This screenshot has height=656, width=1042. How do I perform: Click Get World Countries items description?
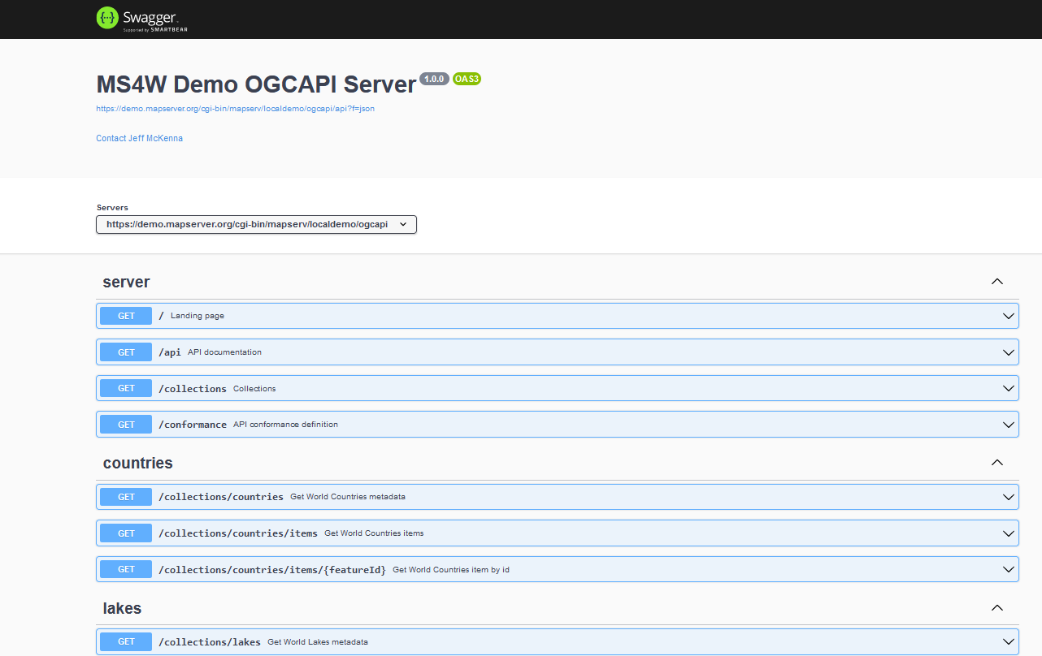pos(374,533)
